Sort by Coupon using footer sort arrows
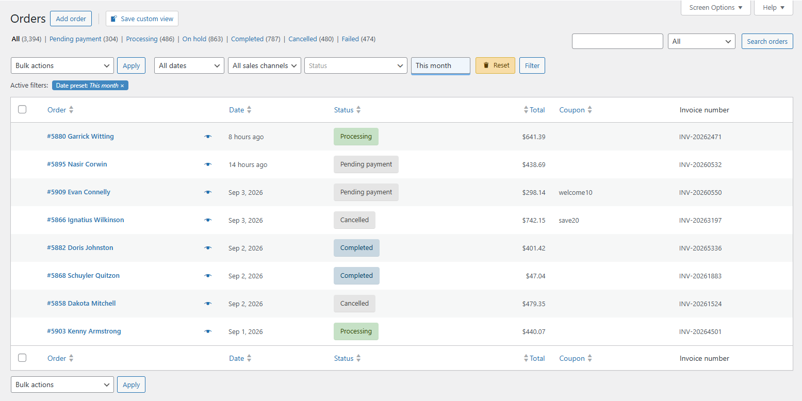 pos(590,358)
